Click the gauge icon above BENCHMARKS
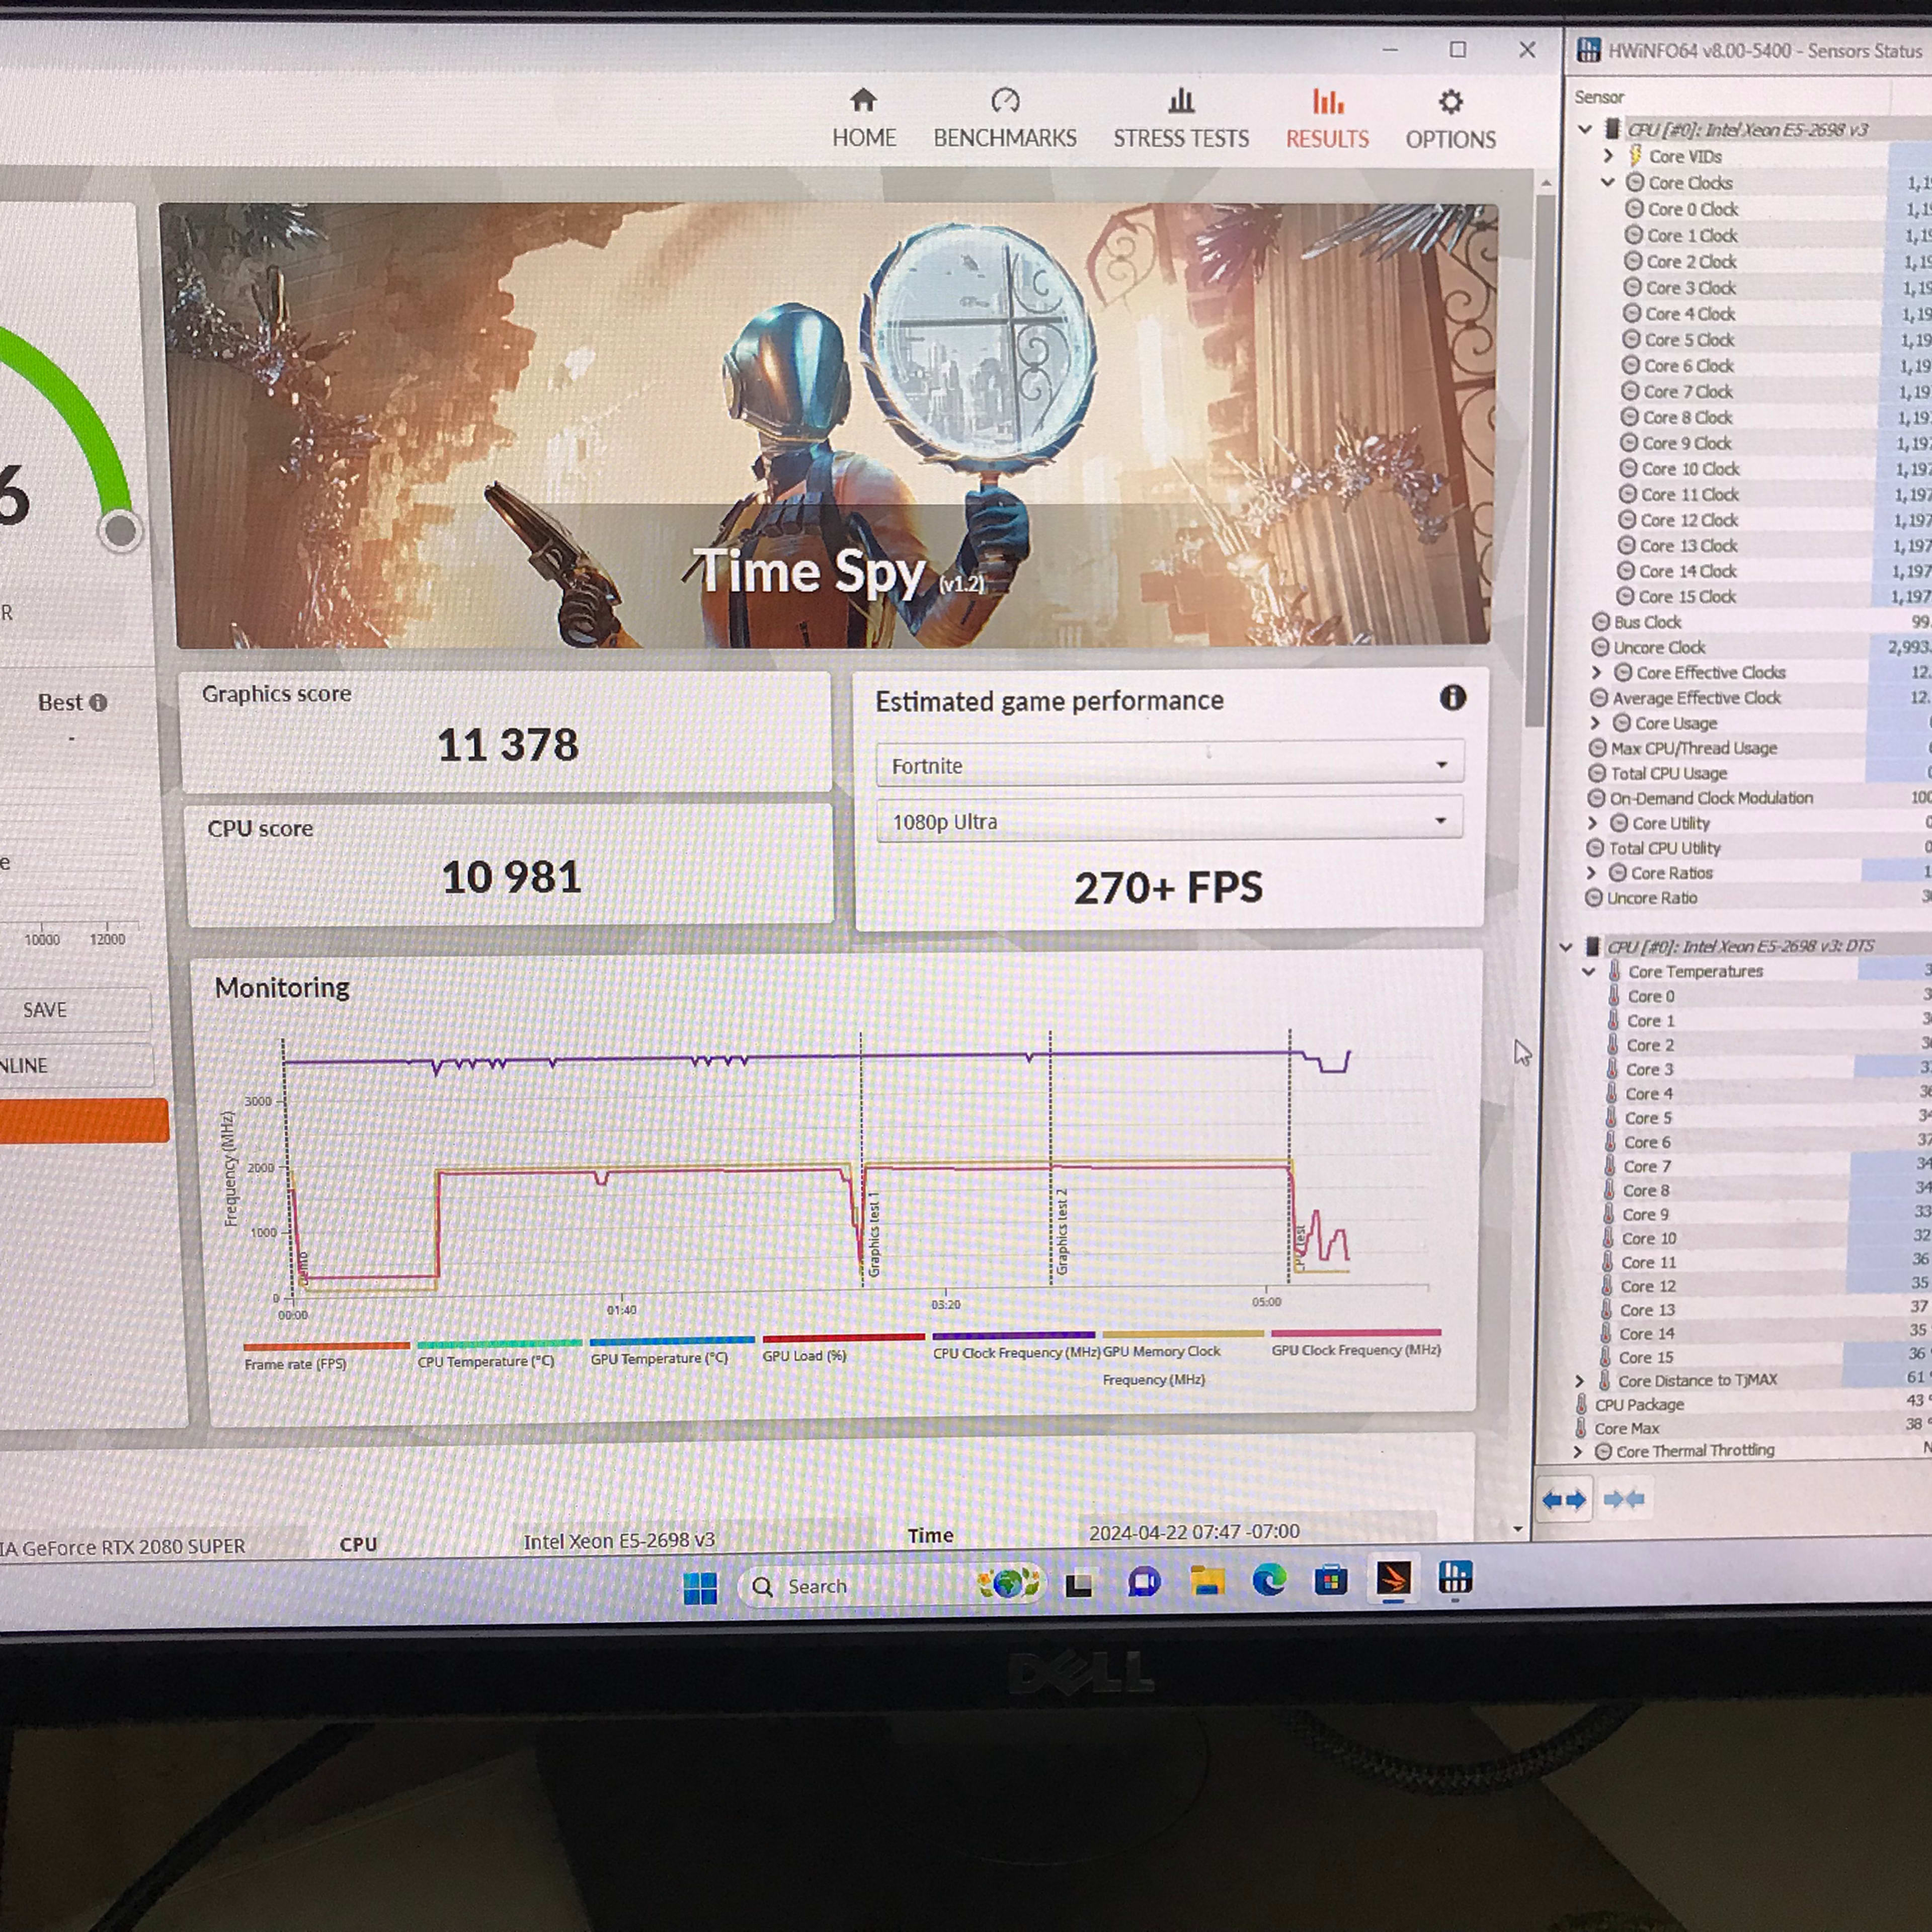This screenshot has height=1932, width=1932. [x=1005, y=100]
